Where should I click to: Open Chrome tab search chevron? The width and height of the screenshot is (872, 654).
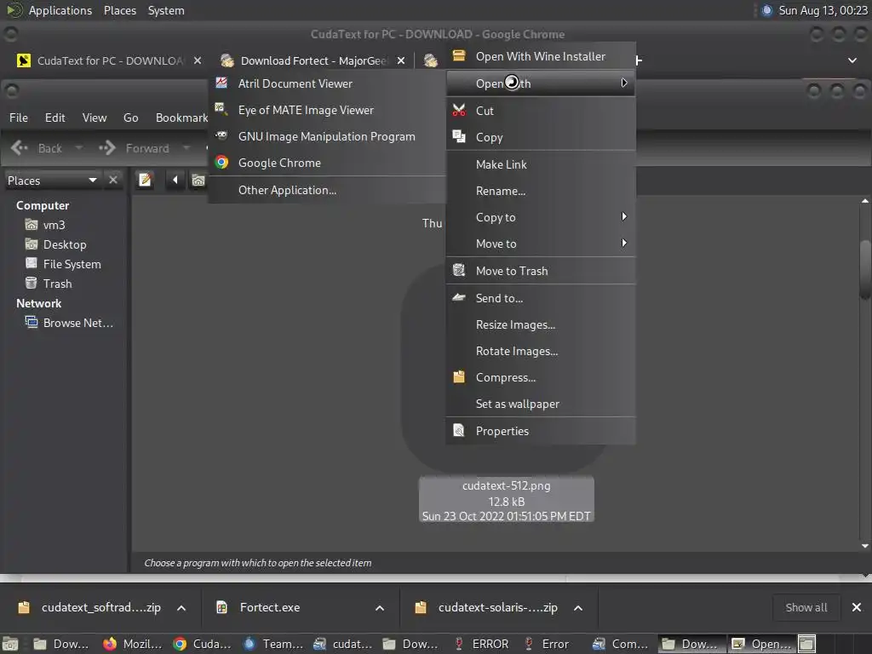[x=852, y=60]
